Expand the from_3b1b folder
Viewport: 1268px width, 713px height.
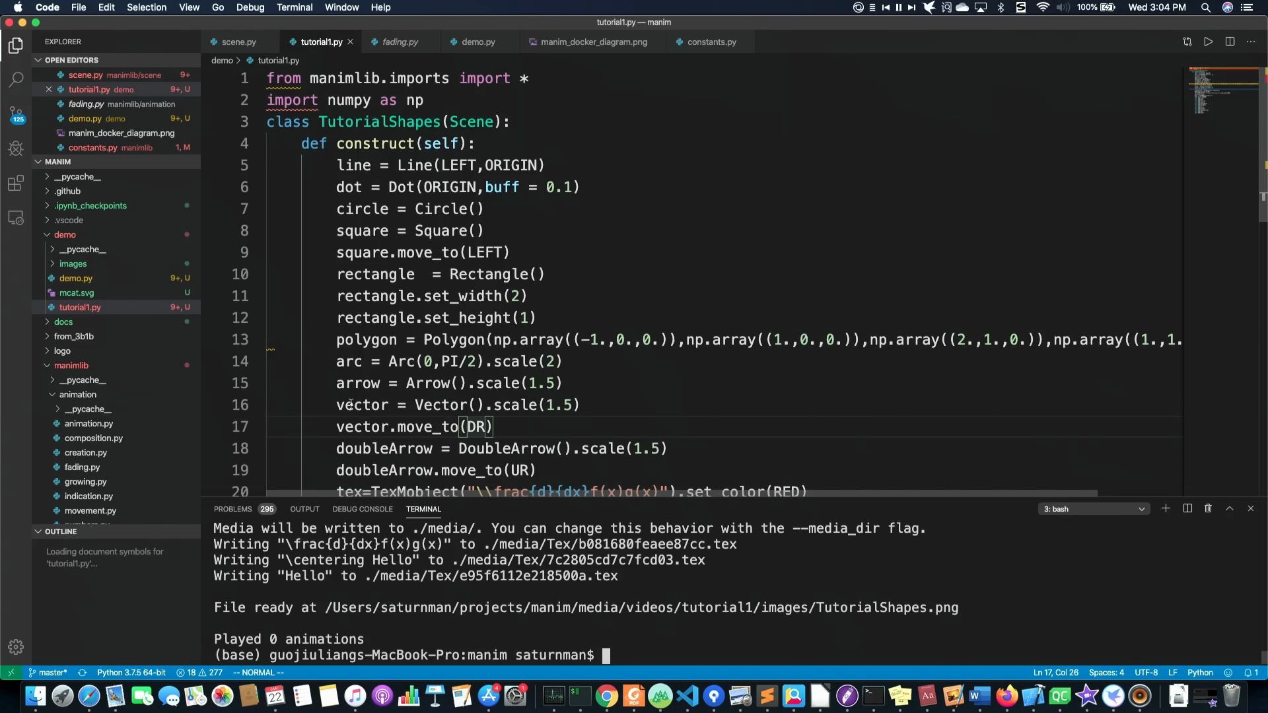pyautogui.click(x=116, y=337)
